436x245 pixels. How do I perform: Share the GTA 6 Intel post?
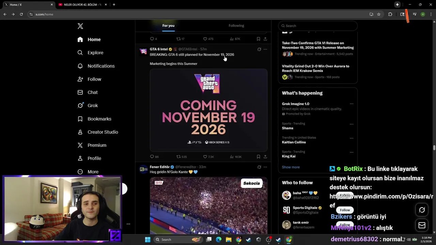(265, 157)
